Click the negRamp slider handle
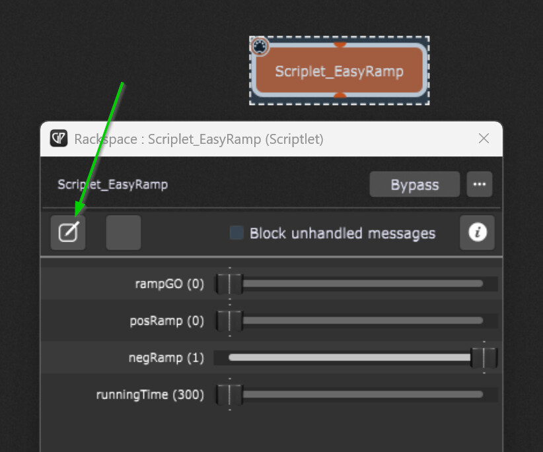The image size is (543, 452). tap(484, 358)
